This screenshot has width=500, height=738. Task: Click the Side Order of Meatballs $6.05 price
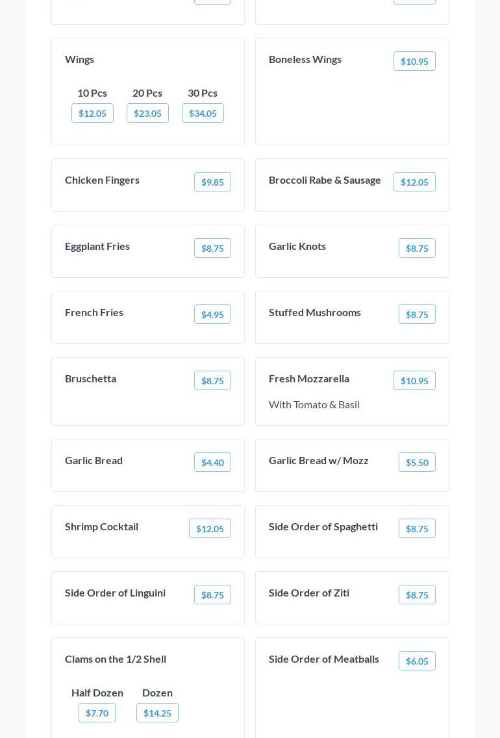pos(417,661)
